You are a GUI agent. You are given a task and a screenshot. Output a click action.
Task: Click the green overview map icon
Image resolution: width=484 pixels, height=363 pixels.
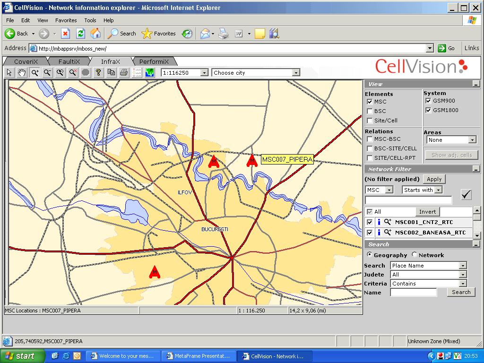coord(150,72)
